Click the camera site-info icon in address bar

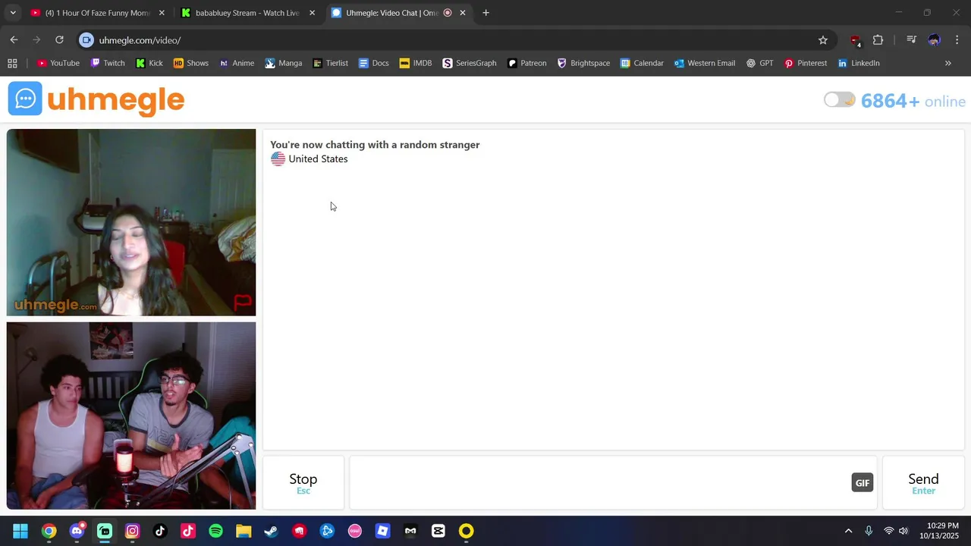[86, 40]
